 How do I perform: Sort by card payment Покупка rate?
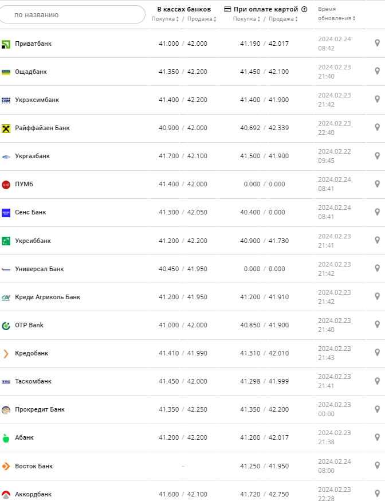click(x=246, y=19)
